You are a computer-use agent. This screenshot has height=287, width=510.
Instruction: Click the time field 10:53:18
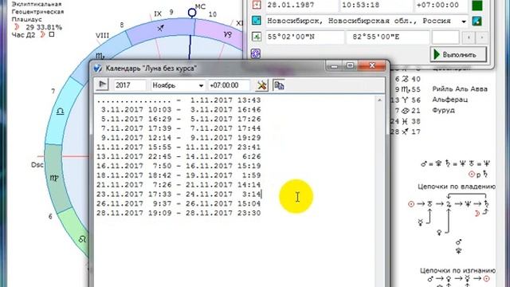[x=376, y=6]
